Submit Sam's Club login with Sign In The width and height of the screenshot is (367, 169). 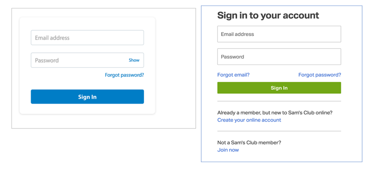tap(279, 88)
